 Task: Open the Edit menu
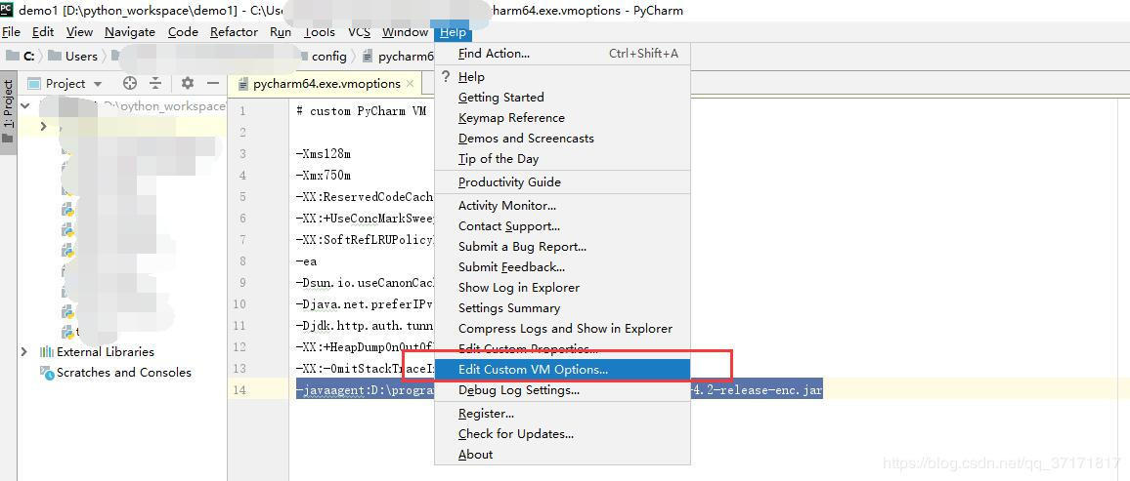(x=43, y=32)
